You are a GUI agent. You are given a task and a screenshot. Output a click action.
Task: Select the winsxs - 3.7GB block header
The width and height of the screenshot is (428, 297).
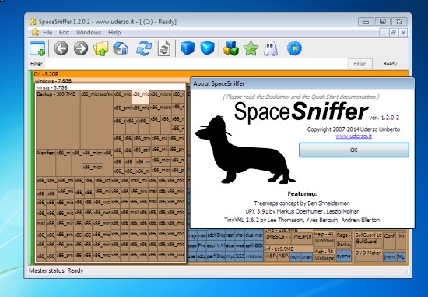tap(111, 87)
